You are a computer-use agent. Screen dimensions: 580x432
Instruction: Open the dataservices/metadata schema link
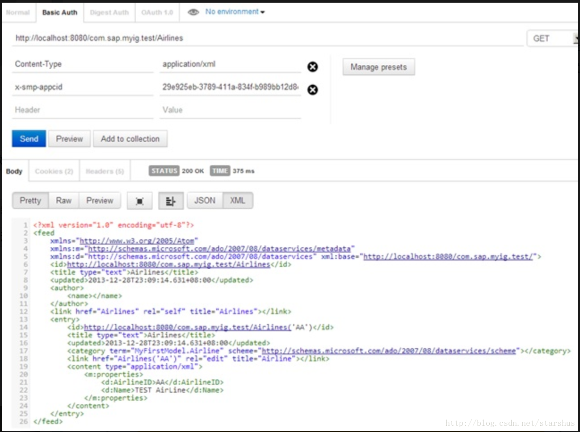(x=219, y=249)
